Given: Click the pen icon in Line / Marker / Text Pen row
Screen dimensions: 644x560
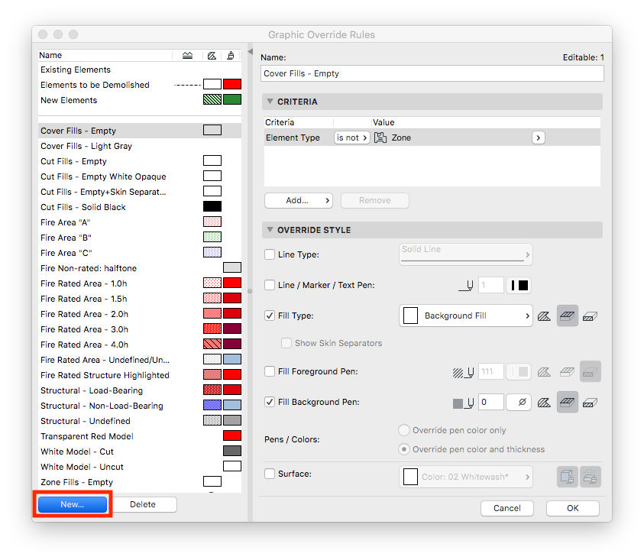Looking at the screenshot, I should (x=466, y=286).
